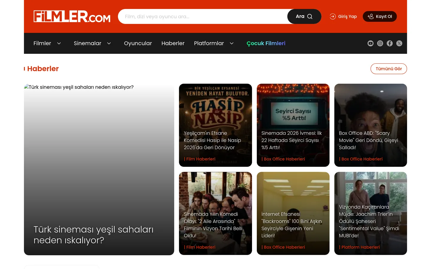Screen dimensions: 431x269
Task: Open the Hasip ile Nasip news card
Action: tap(215, 125)
